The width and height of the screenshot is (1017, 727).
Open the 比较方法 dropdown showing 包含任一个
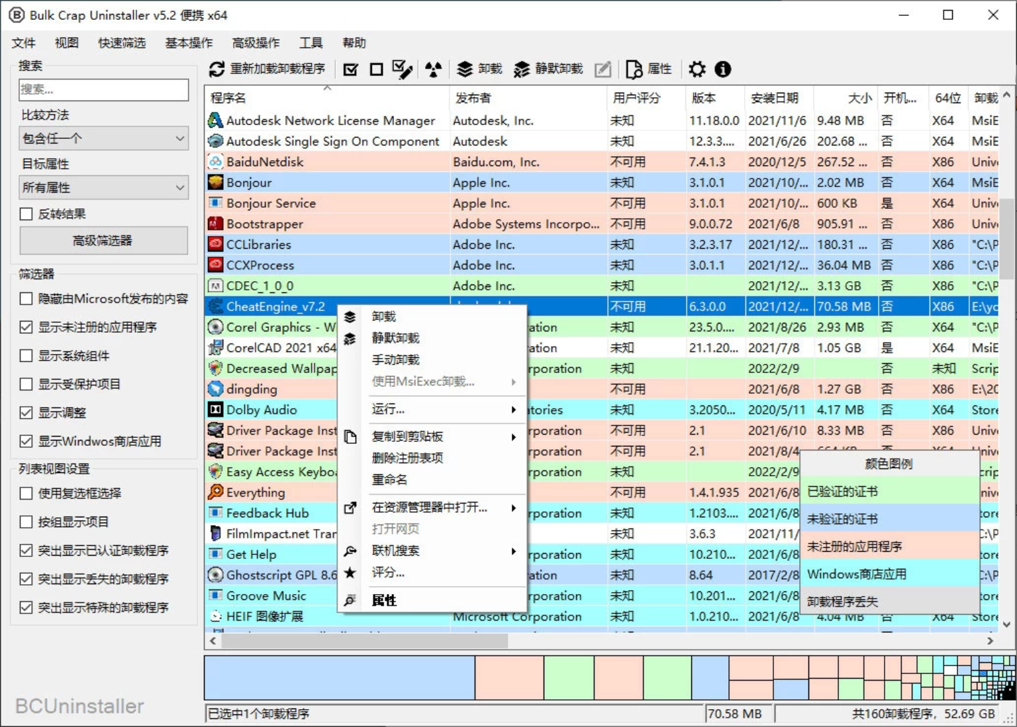(103, 138)
